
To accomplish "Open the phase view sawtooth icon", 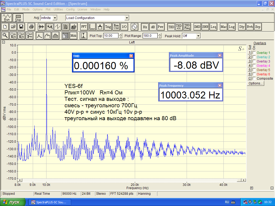I will coord(58,27).
